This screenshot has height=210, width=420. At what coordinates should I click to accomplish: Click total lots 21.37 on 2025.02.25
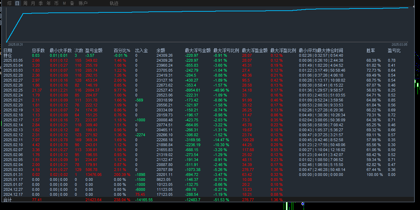37,90
